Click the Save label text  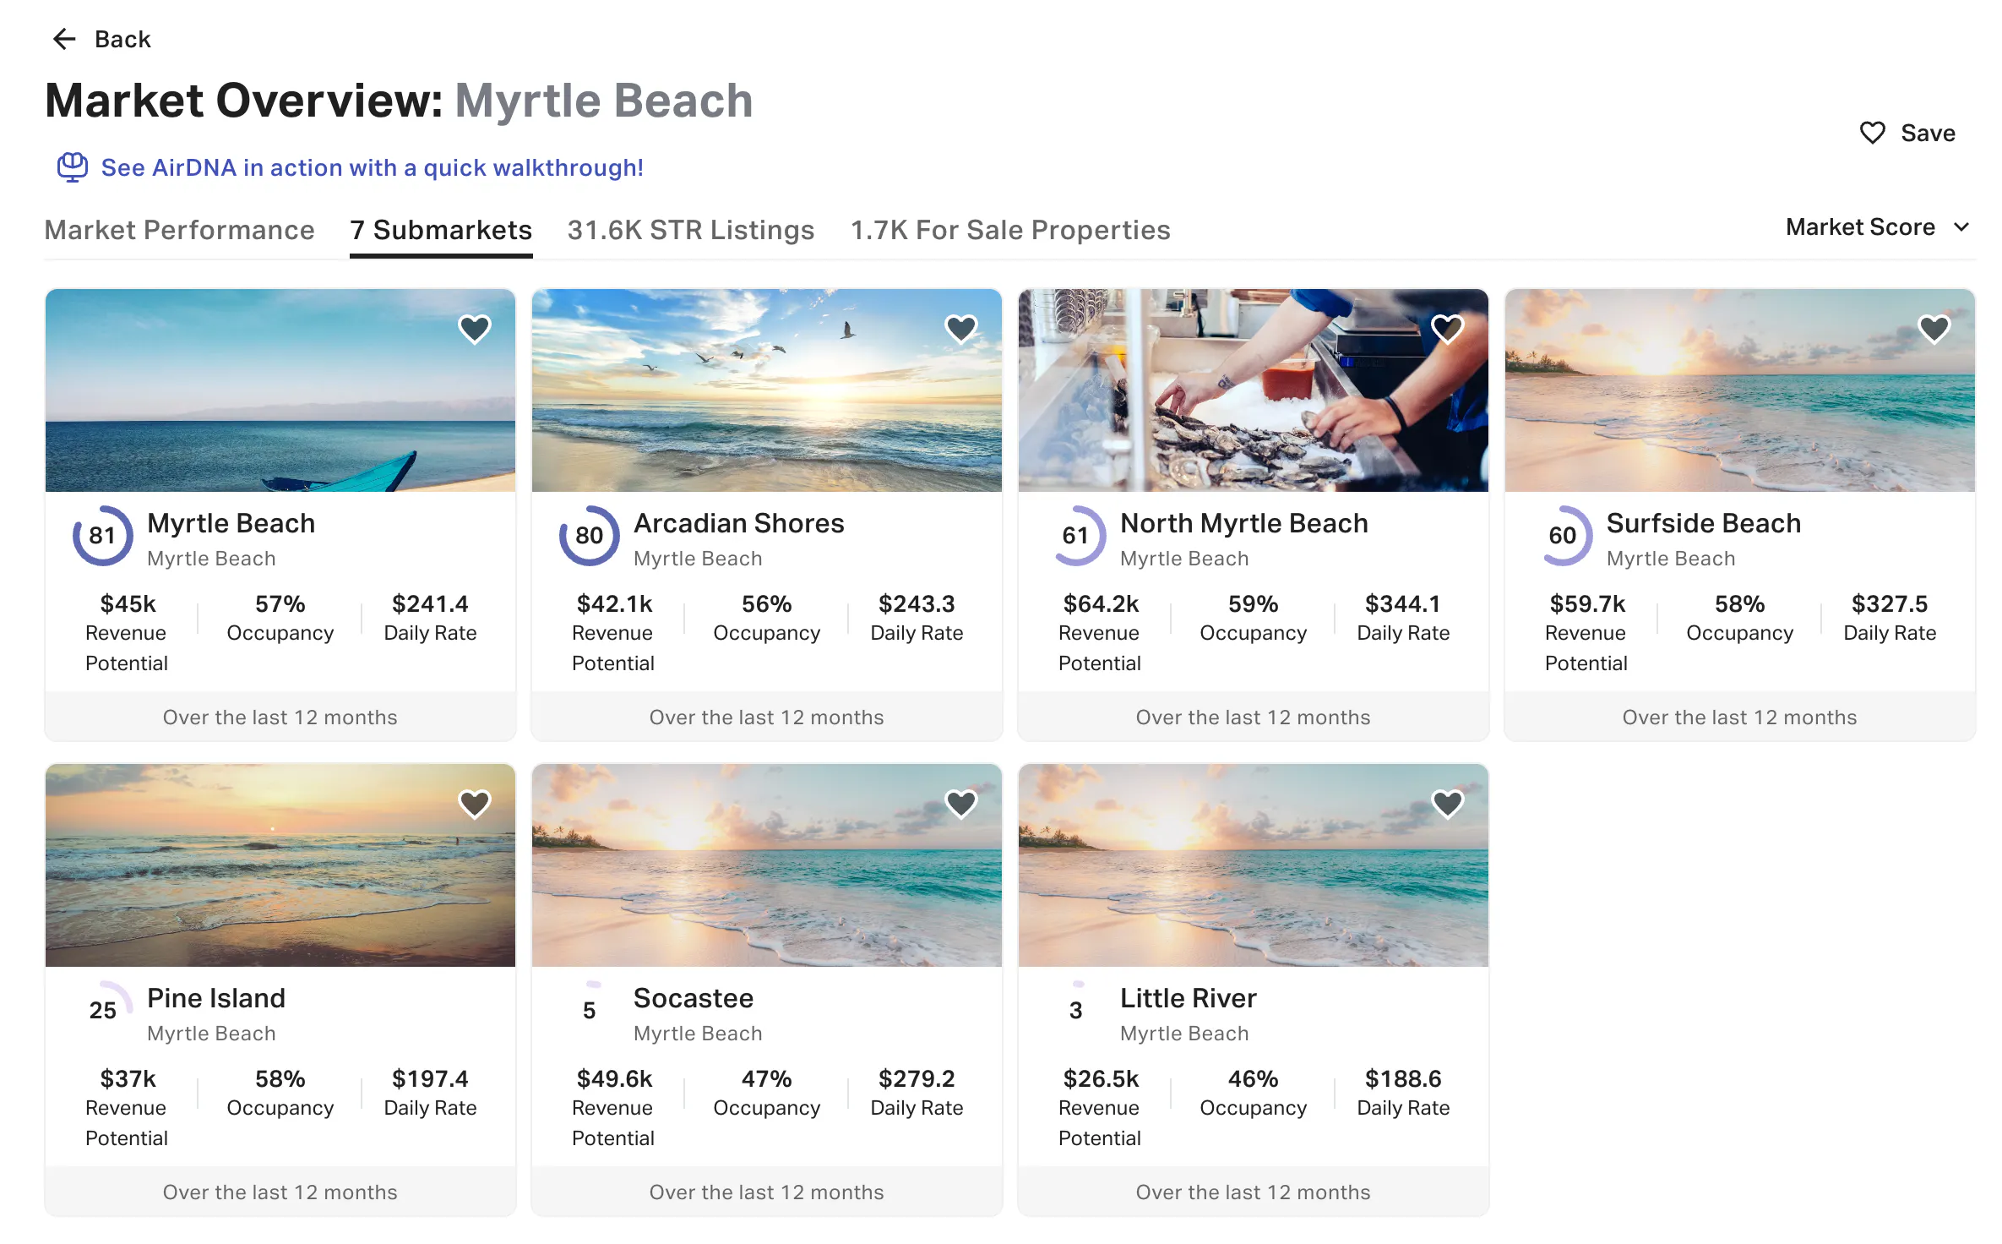coord(1928,133)
